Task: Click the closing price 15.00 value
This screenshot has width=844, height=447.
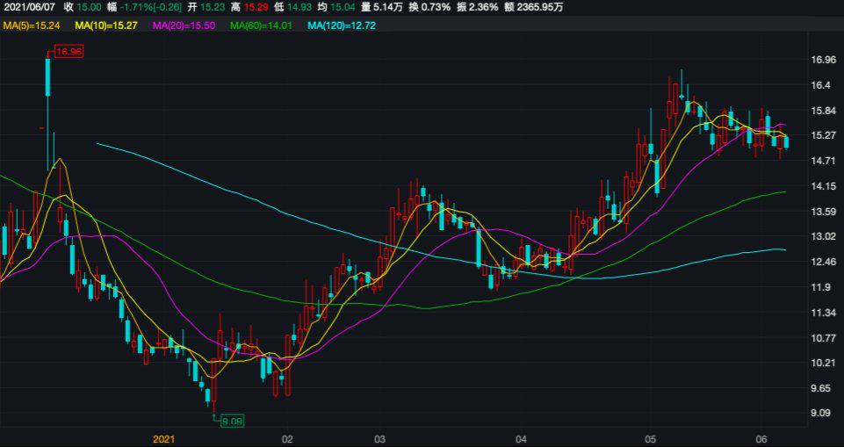Action: (x=90, y=7)
